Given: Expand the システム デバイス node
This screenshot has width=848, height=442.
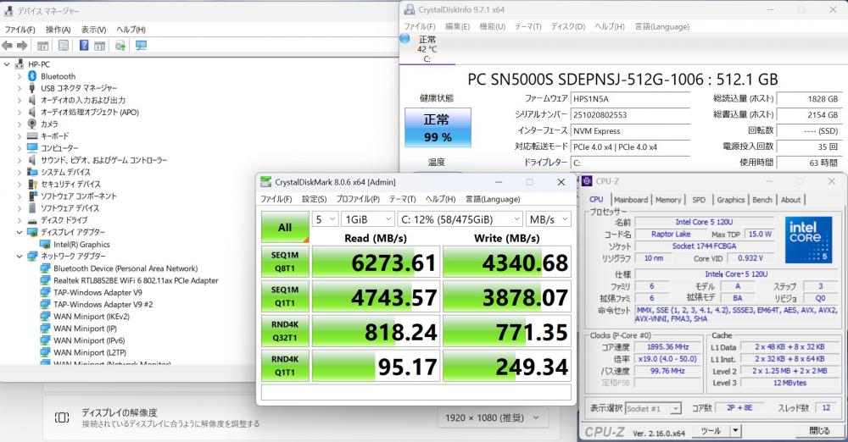Looking at the screenshot, I should 20,173.
